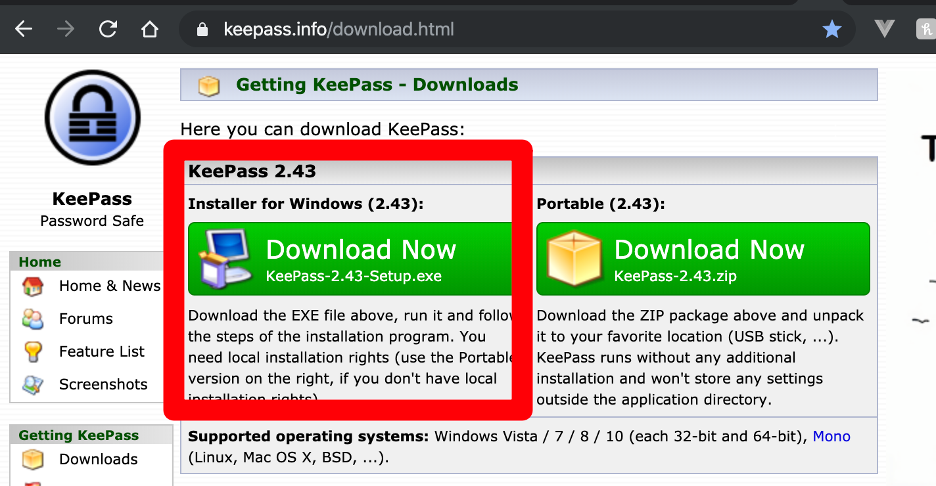Open the extension icon at toolbar's right edge
The height and width of the screenshot is (486, 936).
(926, 29)
